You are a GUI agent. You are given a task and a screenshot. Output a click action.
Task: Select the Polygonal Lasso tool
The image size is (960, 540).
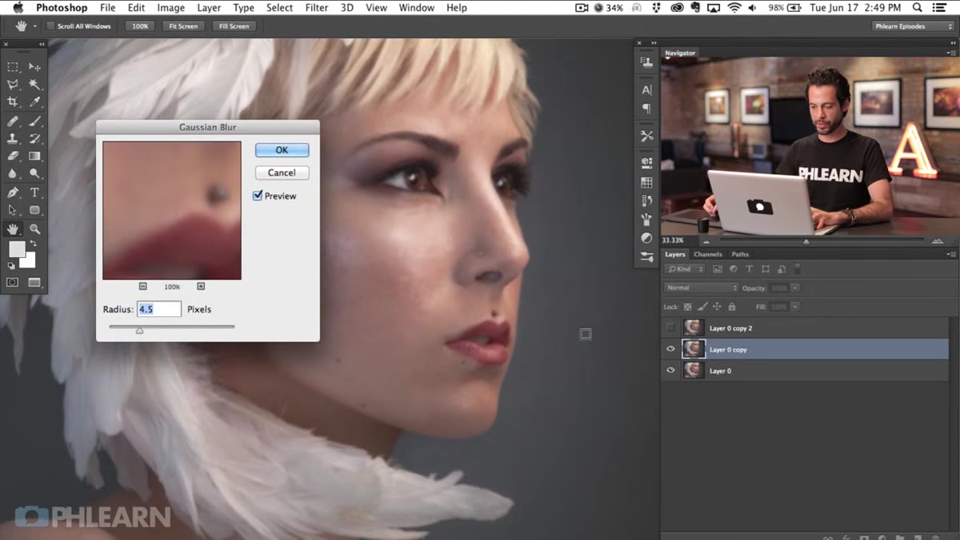pyautogui.click(x=13, y=84)
